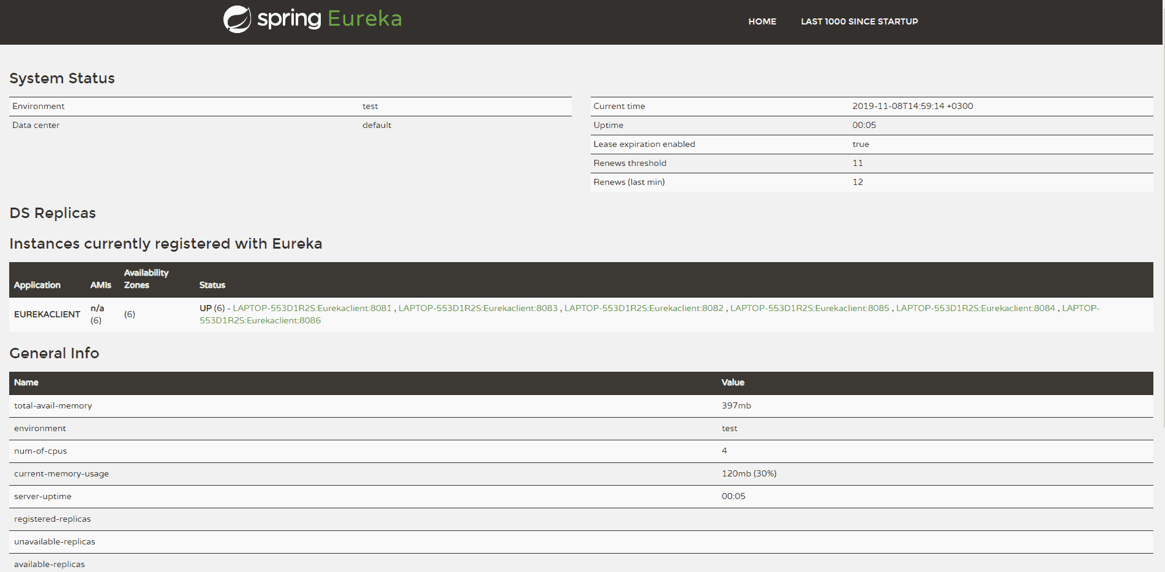Screen dimensions: 1165x572
Task: Click the Value column header in General Info
Action: (x=733, y=382)
